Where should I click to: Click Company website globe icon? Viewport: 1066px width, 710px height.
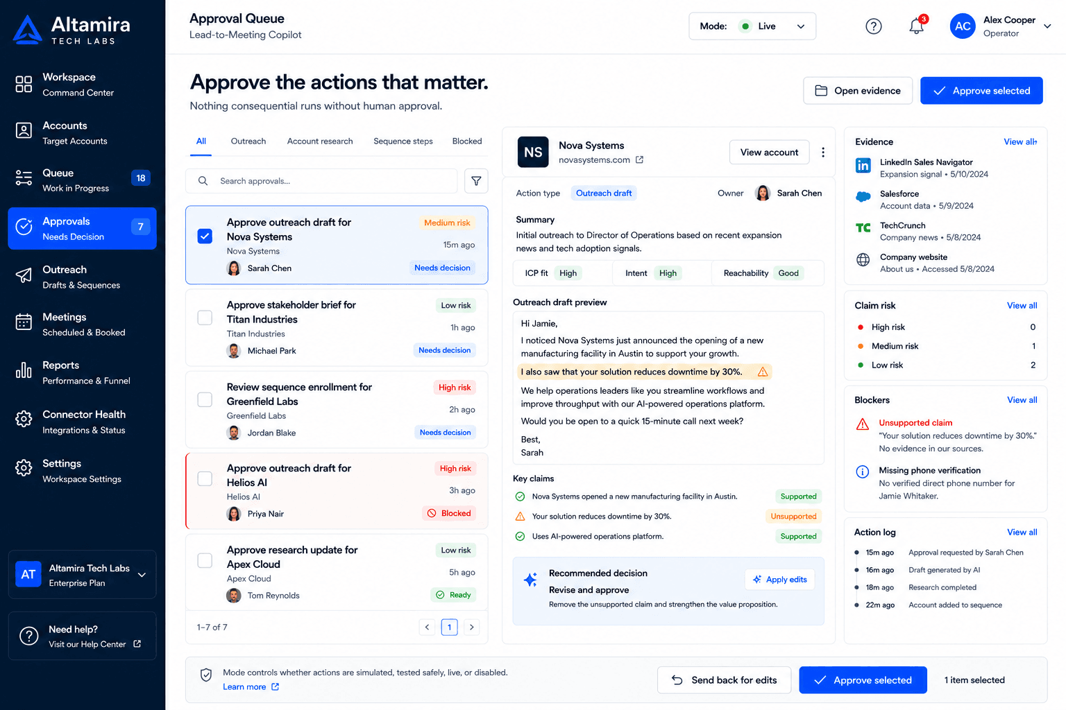pos(863,260)
